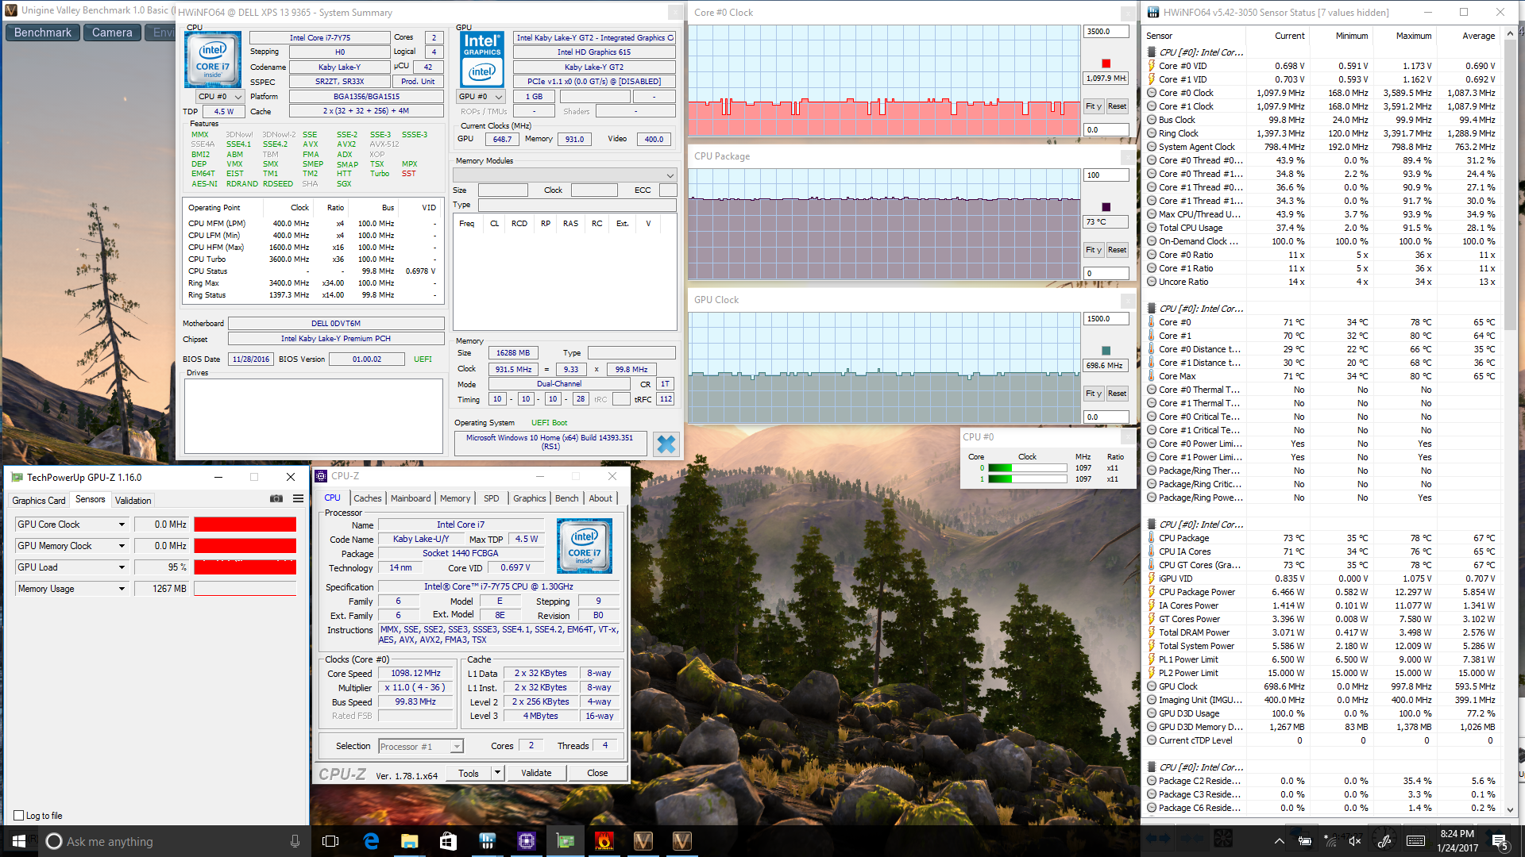The height and width of the screenshot is (857, 1525).
Task: Click the GPU Clock maximum value field 1500.0
Action: click(x=1106, y=319)
